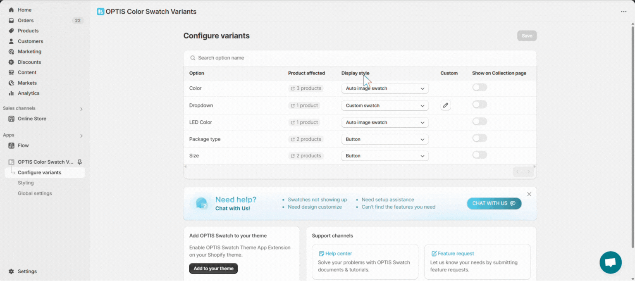This screenshot has height=281, width=635.
Task: Open the 2 products link for Package type
Action: tap(306, 139)
